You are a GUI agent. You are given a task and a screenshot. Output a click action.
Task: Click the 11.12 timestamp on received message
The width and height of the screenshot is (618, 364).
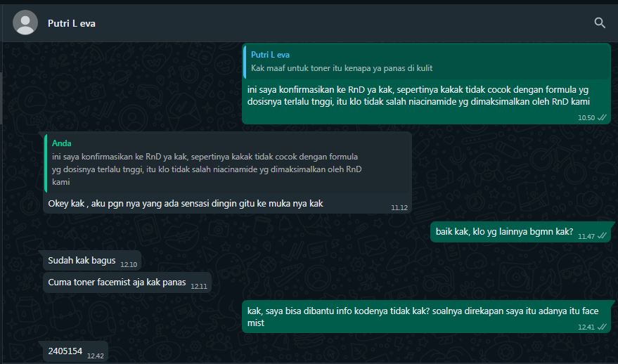pos(399,207)
